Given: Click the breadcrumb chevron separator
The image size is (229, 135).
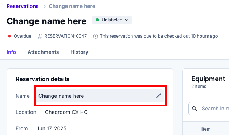Looking at the screenshot, I should 45,6.
